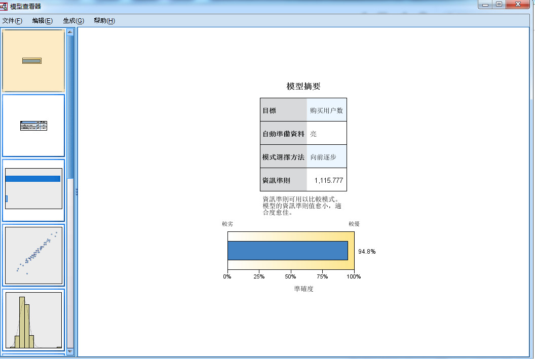Click the 向前逐步 method value cell

[327, 156]
